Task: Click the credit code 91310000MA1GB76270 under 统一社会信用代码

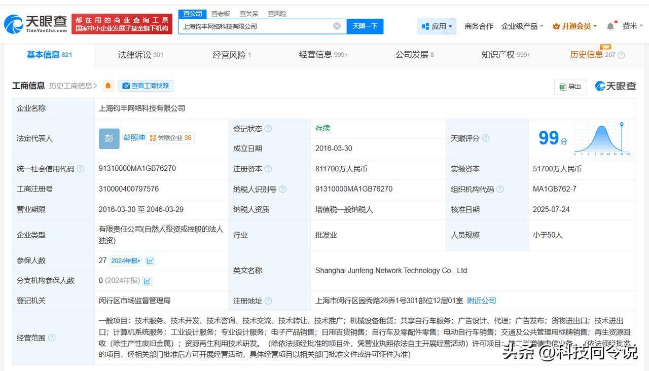Action: click(137, 168)
